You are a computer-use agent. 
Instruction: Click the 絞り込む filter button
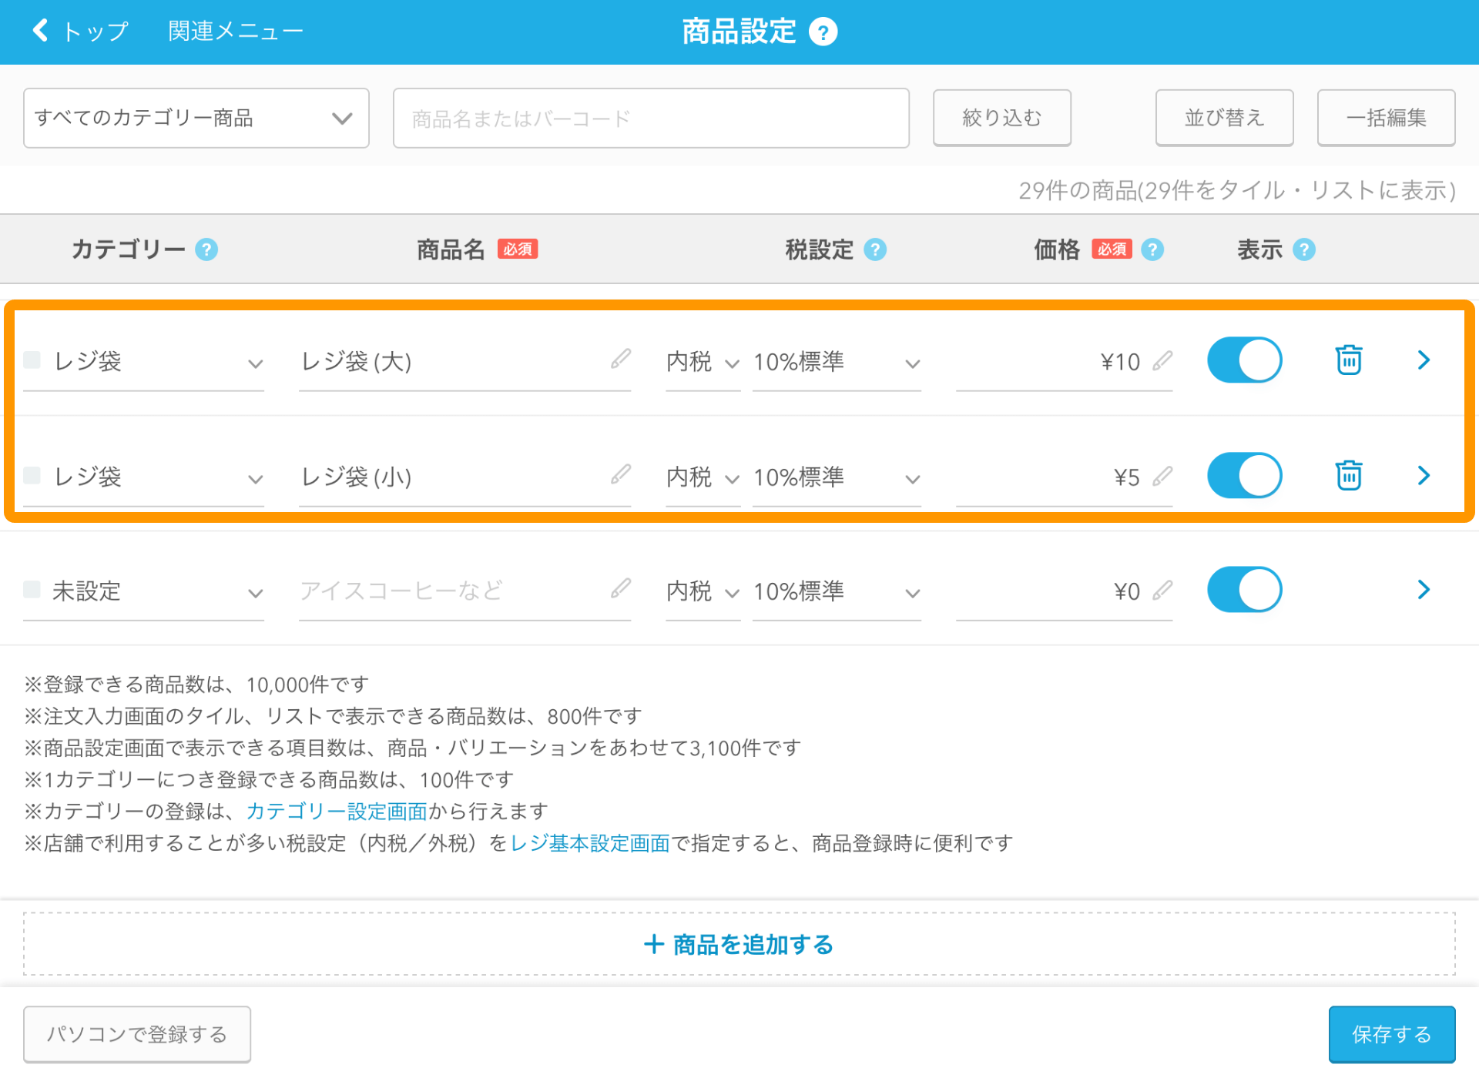tap(1002, 118)
